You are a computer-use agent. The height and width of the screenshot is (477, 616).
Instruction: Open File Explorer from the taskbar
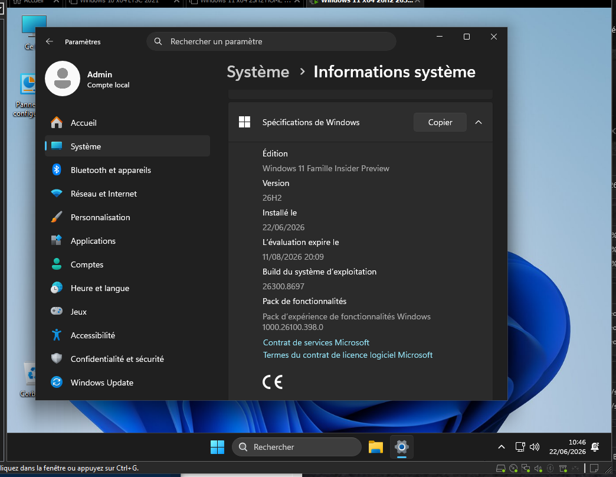tap(376, 447)
